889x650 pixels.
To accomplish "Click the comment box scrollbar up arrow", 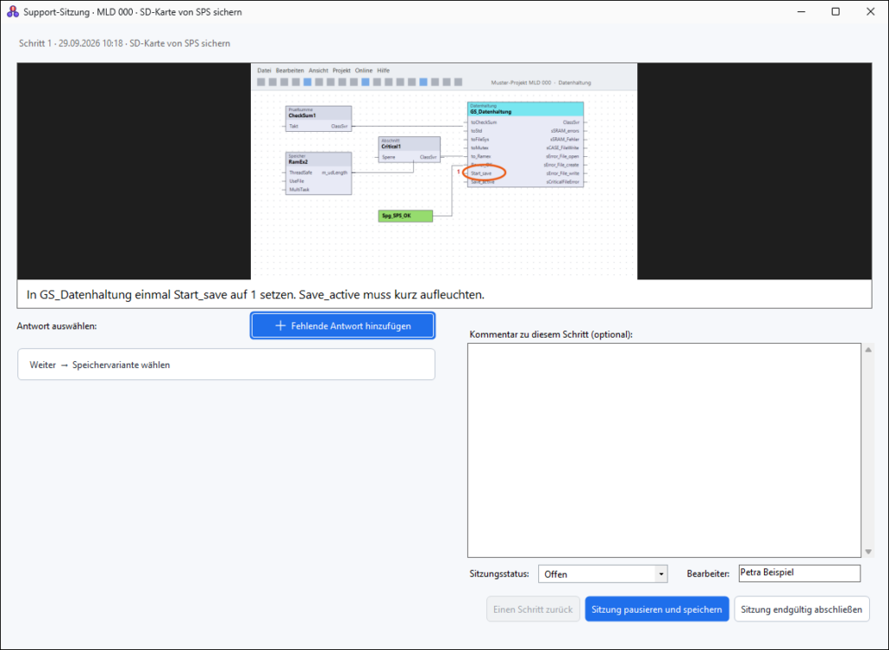I will [868, 350].
